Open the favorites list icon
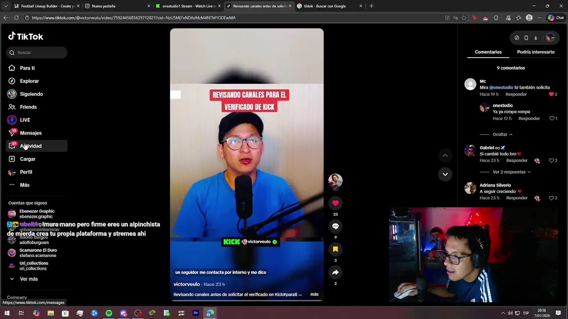 tap(519, 18)
